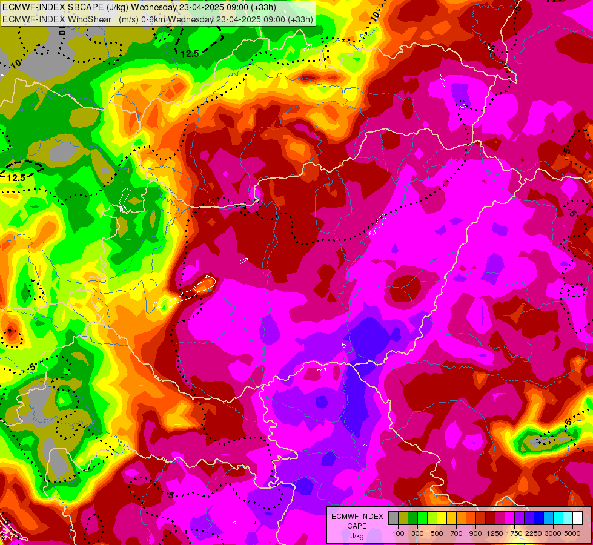Select the dark green legend swatch
The width and height of the screenshot is (593, 545).
[x=412, y=518]
